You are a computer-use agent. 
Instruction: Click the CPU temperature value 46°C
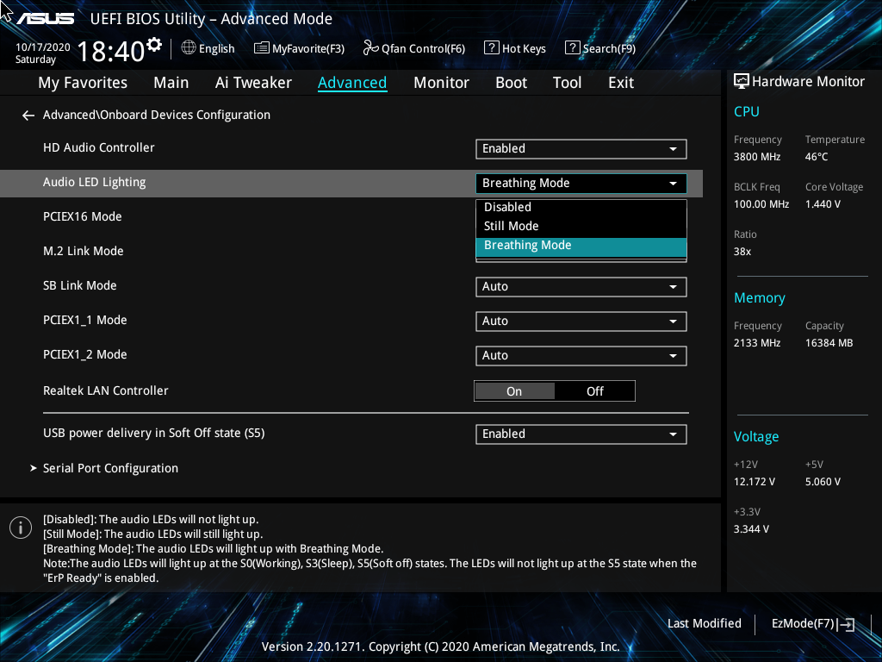click(x=817, y=157)
